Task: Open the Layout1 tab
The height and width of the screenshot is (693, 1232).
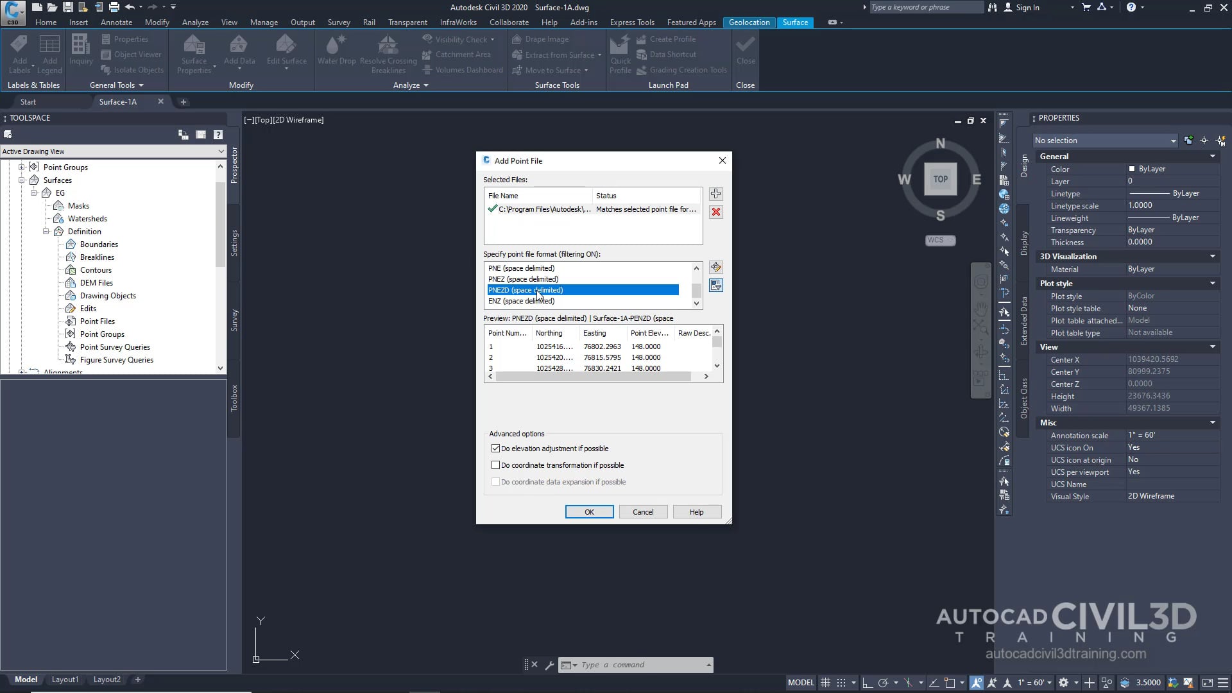Action: pos(64,679)
